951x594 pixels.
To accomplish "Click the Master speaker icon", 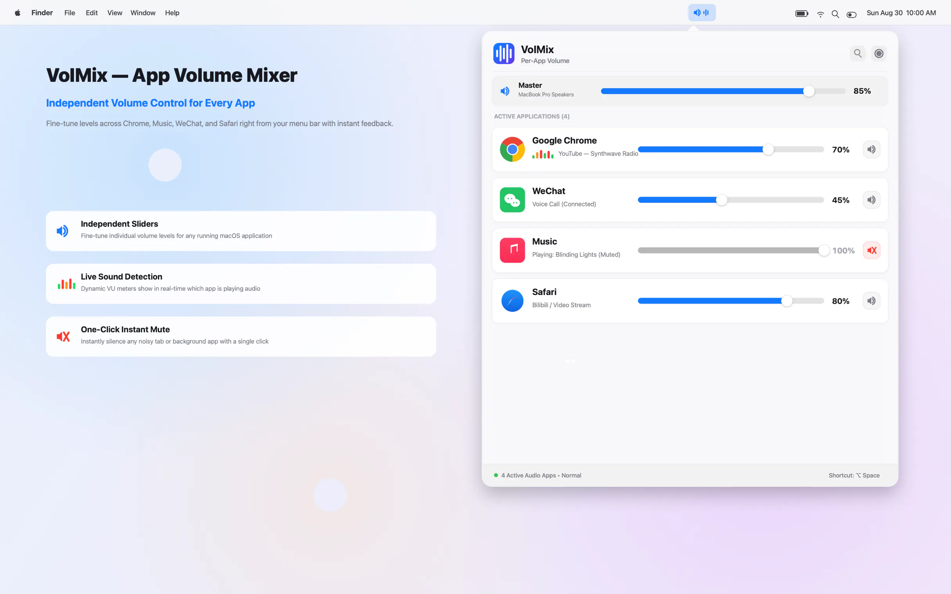I will pyautogui.click(x=505, y=91).
